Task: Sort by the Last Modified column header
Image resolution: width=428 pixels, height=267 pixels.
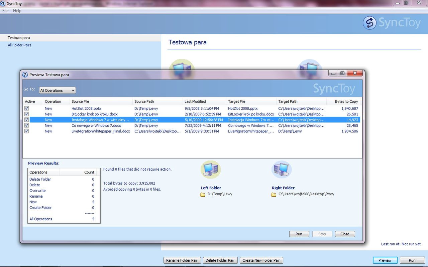Action: click(204, 101)
